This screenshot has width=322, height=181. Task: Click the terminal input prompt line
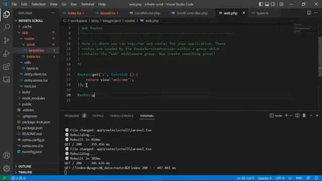(65, 172)
